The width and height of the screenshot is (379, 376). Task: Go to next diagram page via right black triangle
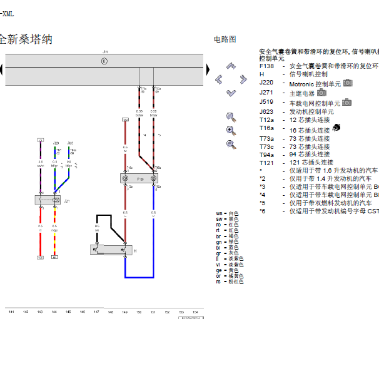click(x=208, y=69)
